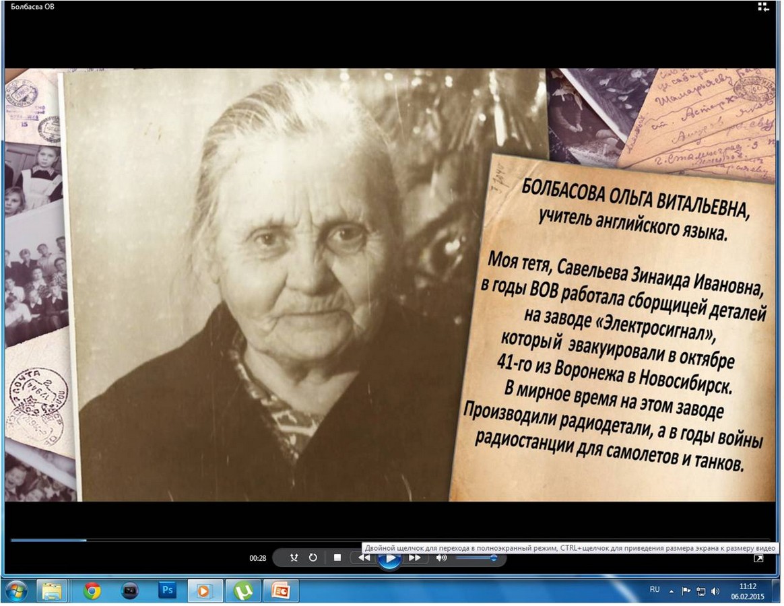Open the clock showing 11:12

point(747,591)
